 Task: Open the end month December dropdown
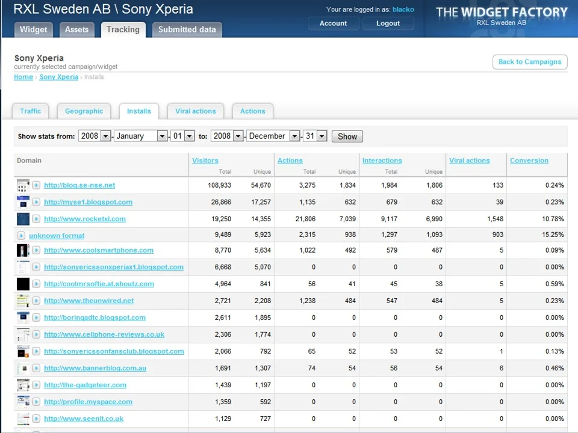(273, 137)
